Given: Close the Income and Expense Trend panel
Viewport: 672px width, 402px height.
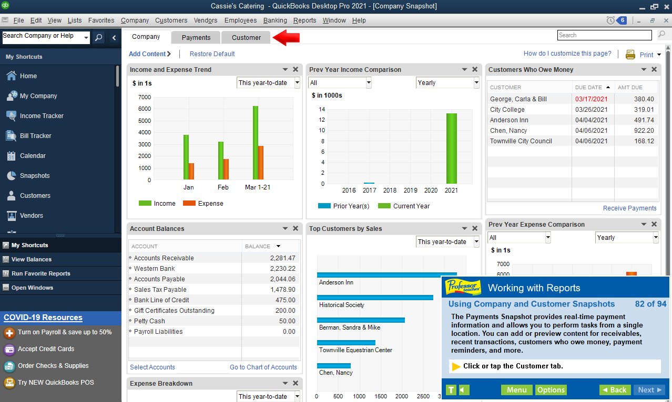Looking at the screenshot, I should coord(296,69).
